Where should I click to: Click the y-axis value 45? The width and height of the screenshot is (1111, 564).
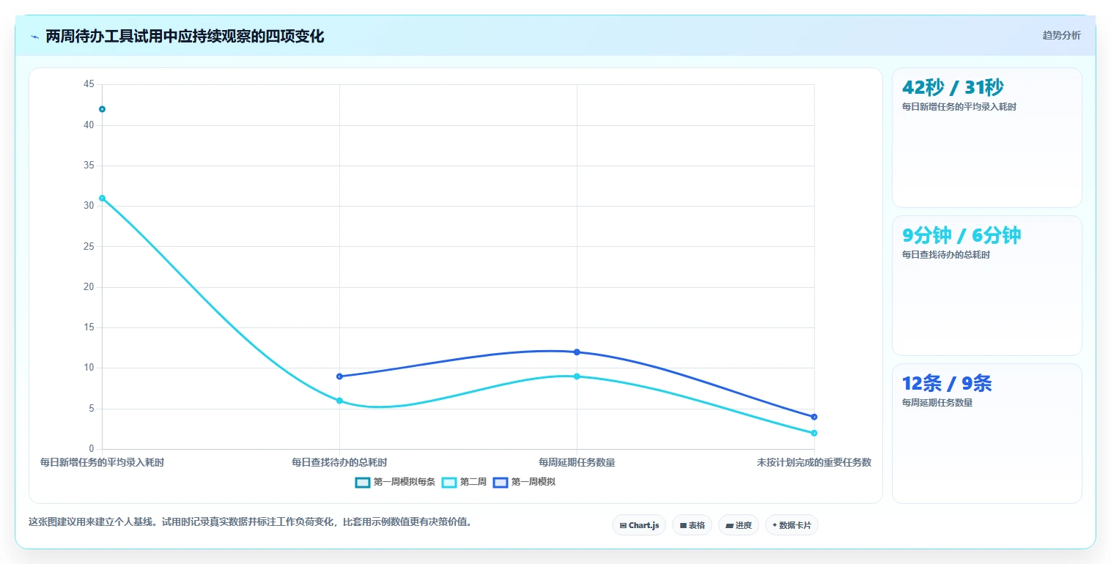pyautogui.click(x=89, y=85)
